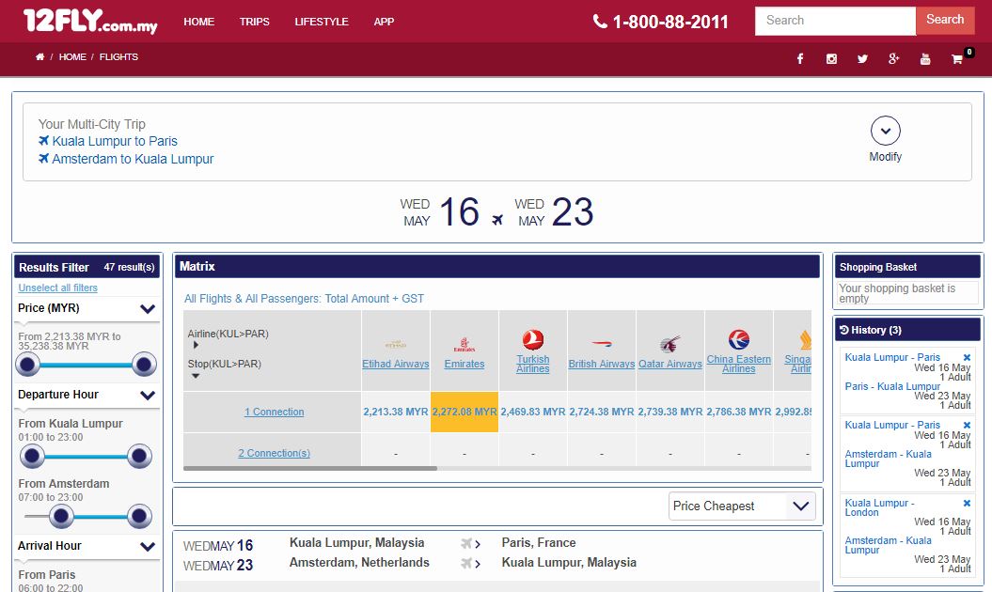Viewport: 992px width, 592px height.
Task: Remove Kuala Lumpur - London history entry
Action: 967,504
